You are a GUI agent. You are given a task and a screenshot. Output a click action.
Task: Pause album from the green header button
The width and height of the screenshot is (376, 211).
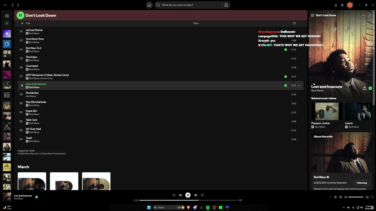coord(20,15)
